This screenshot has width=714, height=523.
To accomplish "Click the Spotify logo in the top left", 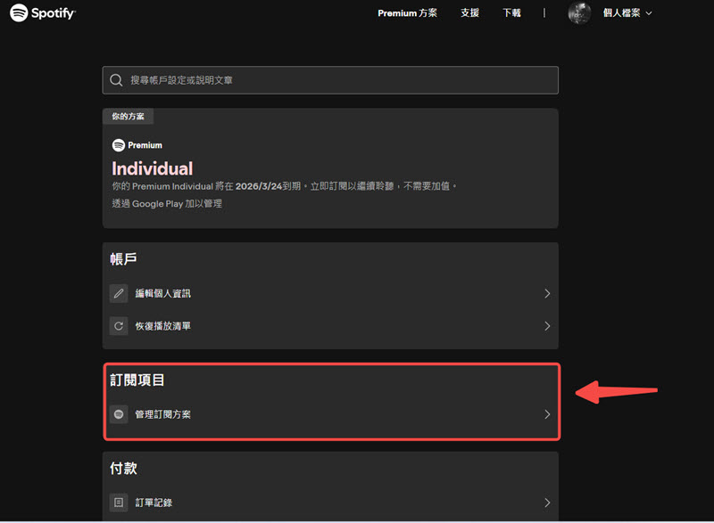I will coord(42,13).
